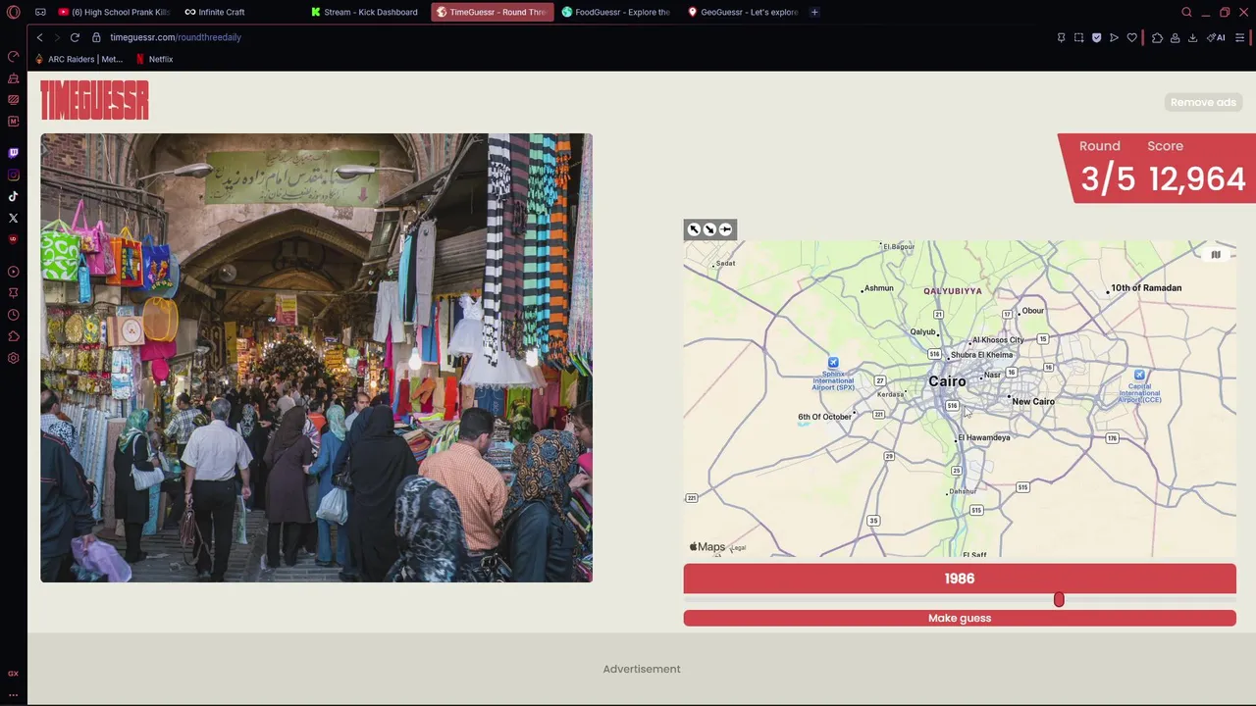
Task: Click Obour on the map
Action: (1033, 311)
